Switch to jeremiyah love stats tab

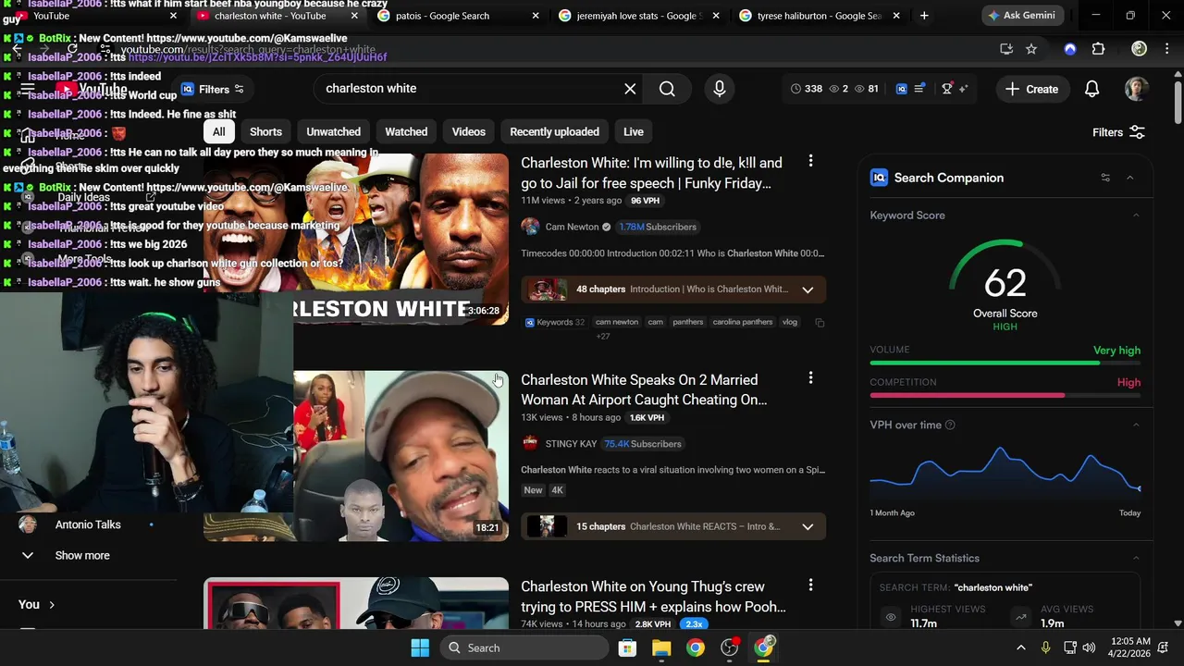[639, 16]
